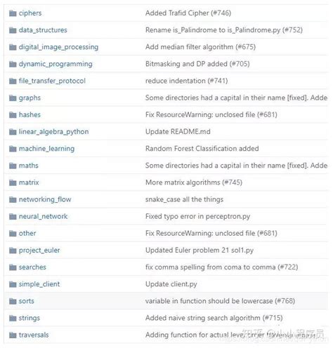Viewport: 333px width, 348px height.
Task: Open the linear_algebra_python folder
Action: (53, 132)
